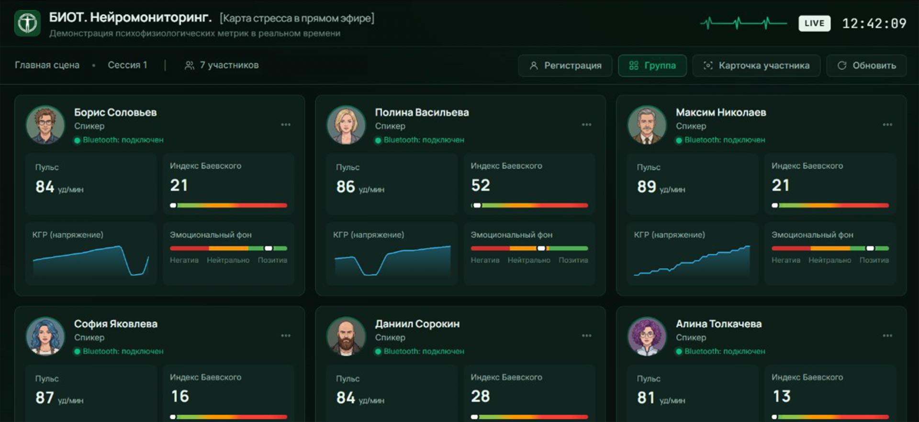Screen dimensions: 919x422
Task: Open the options menu for Даниил Сорокин
Action: click(586, 335)
